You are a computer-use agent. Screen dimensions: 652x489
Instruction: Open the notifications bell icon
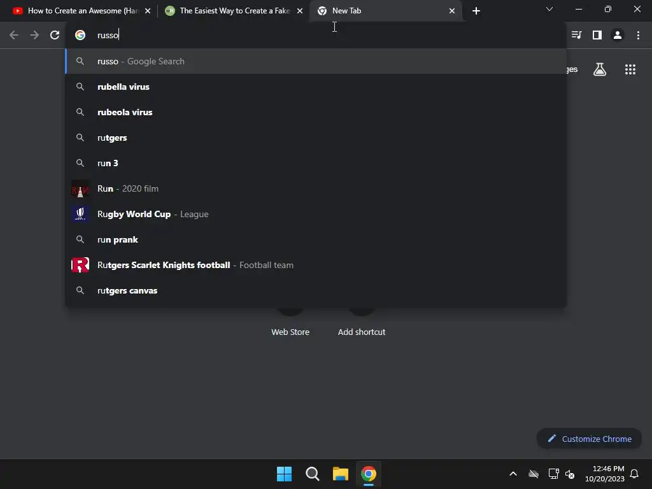click(634, 474)
